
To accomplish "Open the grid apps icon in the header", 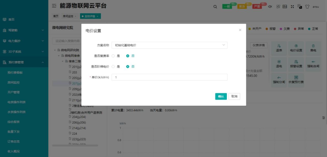I will point(278,6).
